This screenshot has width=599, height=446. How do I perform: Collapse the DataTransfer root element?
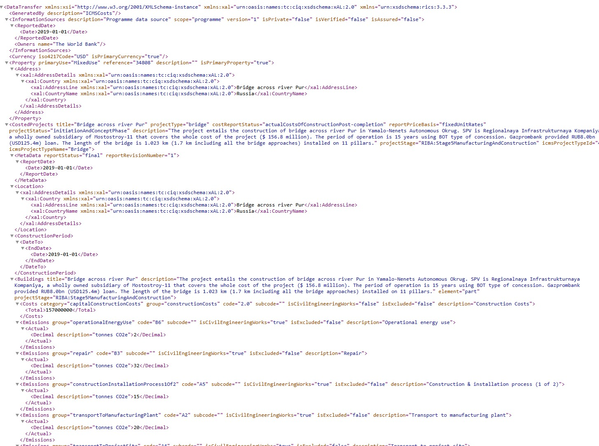click(x=2, y=7)
